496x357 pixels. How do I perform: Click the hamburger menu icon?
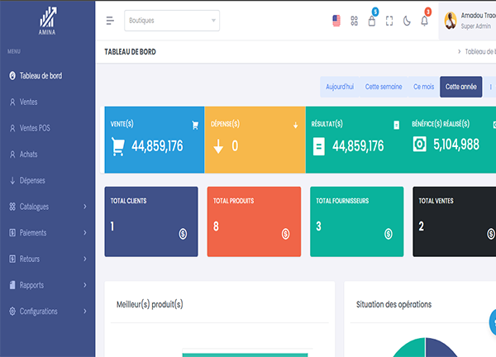110,21
